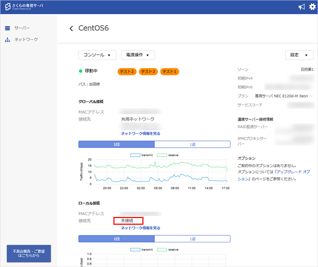Viewport: 318px width, 267px height.
Task: Switch local traffic graph to 1週
Action: tap(192, 239)
